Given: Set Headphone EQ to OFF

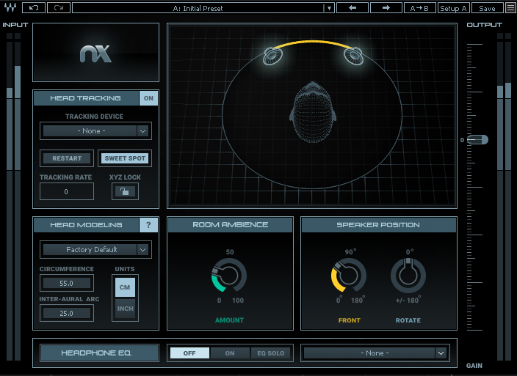Looking at the screenshot, I should [x=189, y=353].
